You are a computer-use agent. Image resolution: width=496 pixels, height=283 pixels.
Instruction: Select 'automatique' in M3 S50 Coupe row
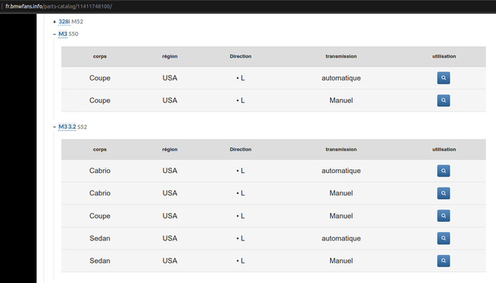point(341,78)
